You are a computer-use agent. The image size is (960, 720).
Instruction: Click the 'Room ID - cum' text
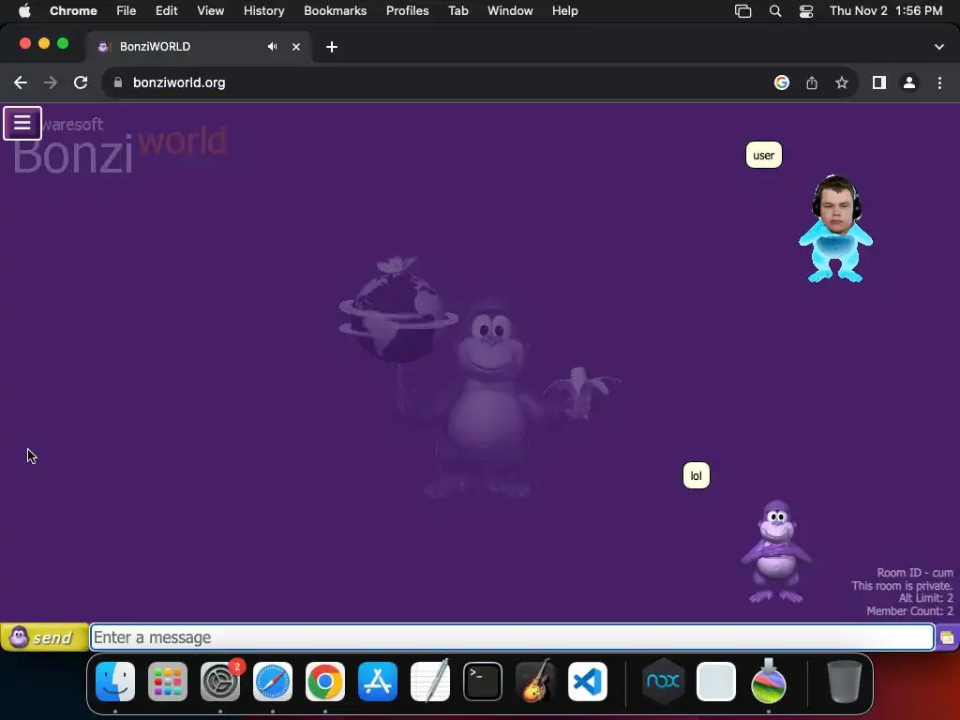(915, 573)
